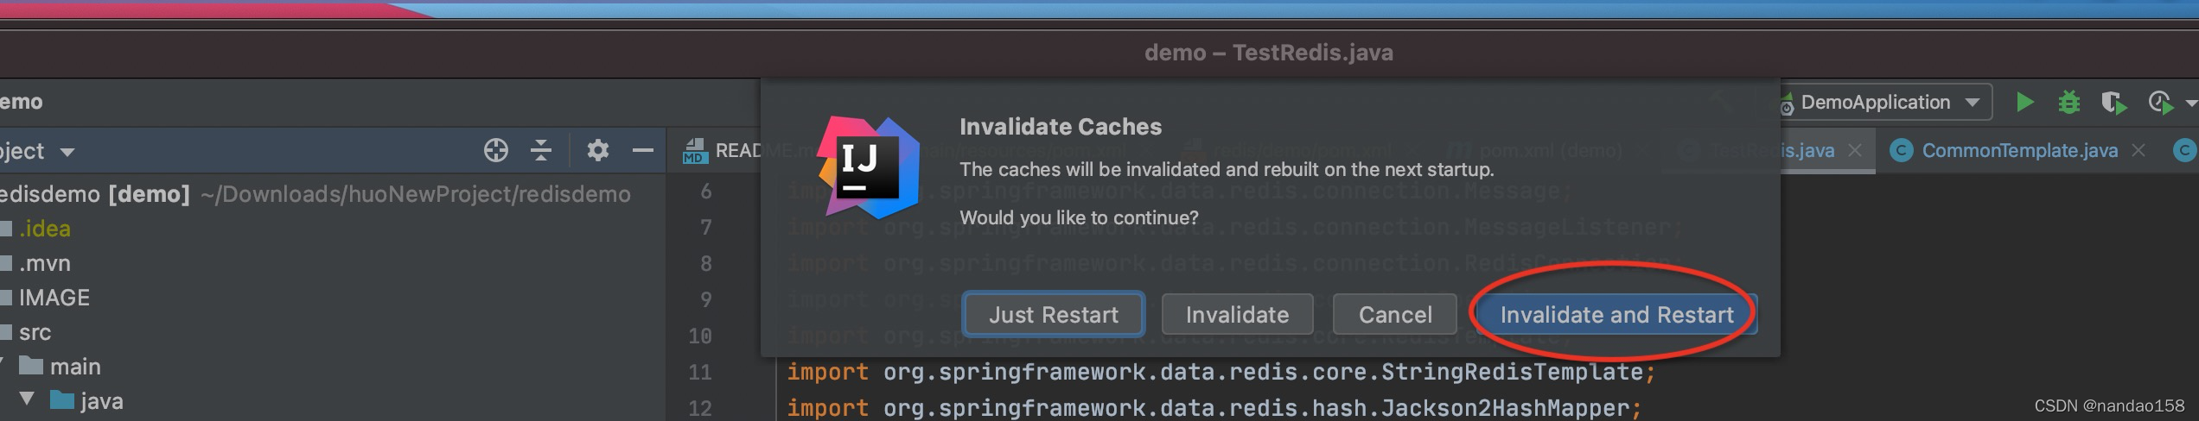Cancel the Invalidate Caches dialog
Screen dimensions: 2199x421
point(1395,315)
